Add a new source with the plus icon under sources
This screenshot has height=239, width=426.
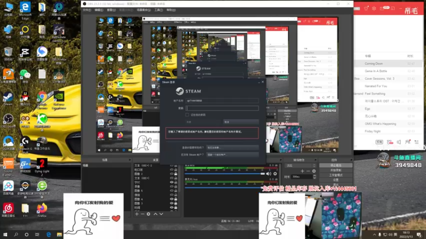137,214
